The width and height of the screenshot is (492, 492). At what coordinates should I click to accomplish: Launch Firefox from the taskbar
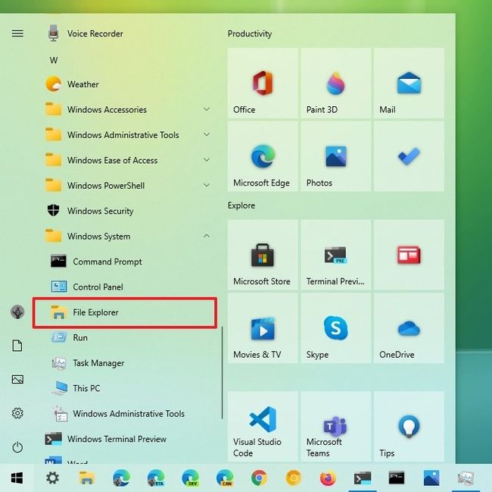tap(328, 478)
